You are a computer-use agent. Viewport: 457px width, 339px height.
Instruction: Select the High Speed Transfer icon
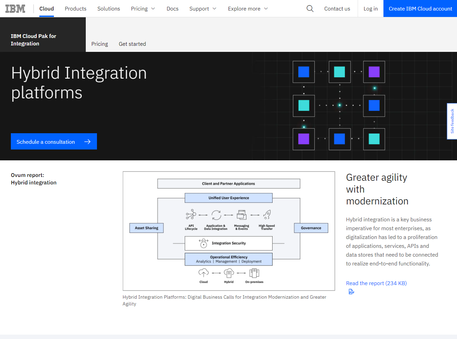tap(266, 215)
